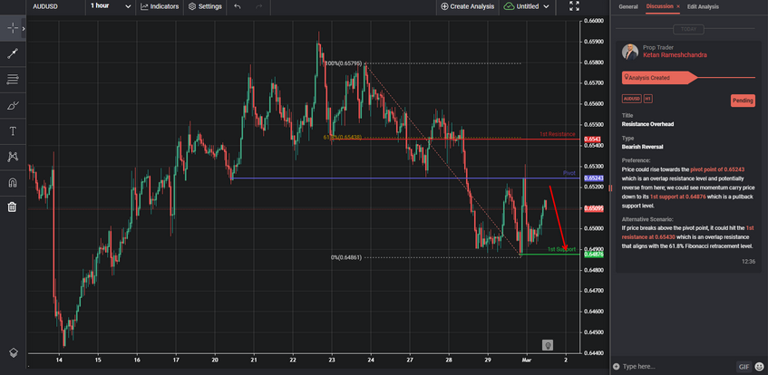Toggle fullscreen chart mode
768x375 pixels.
(574, 5)
